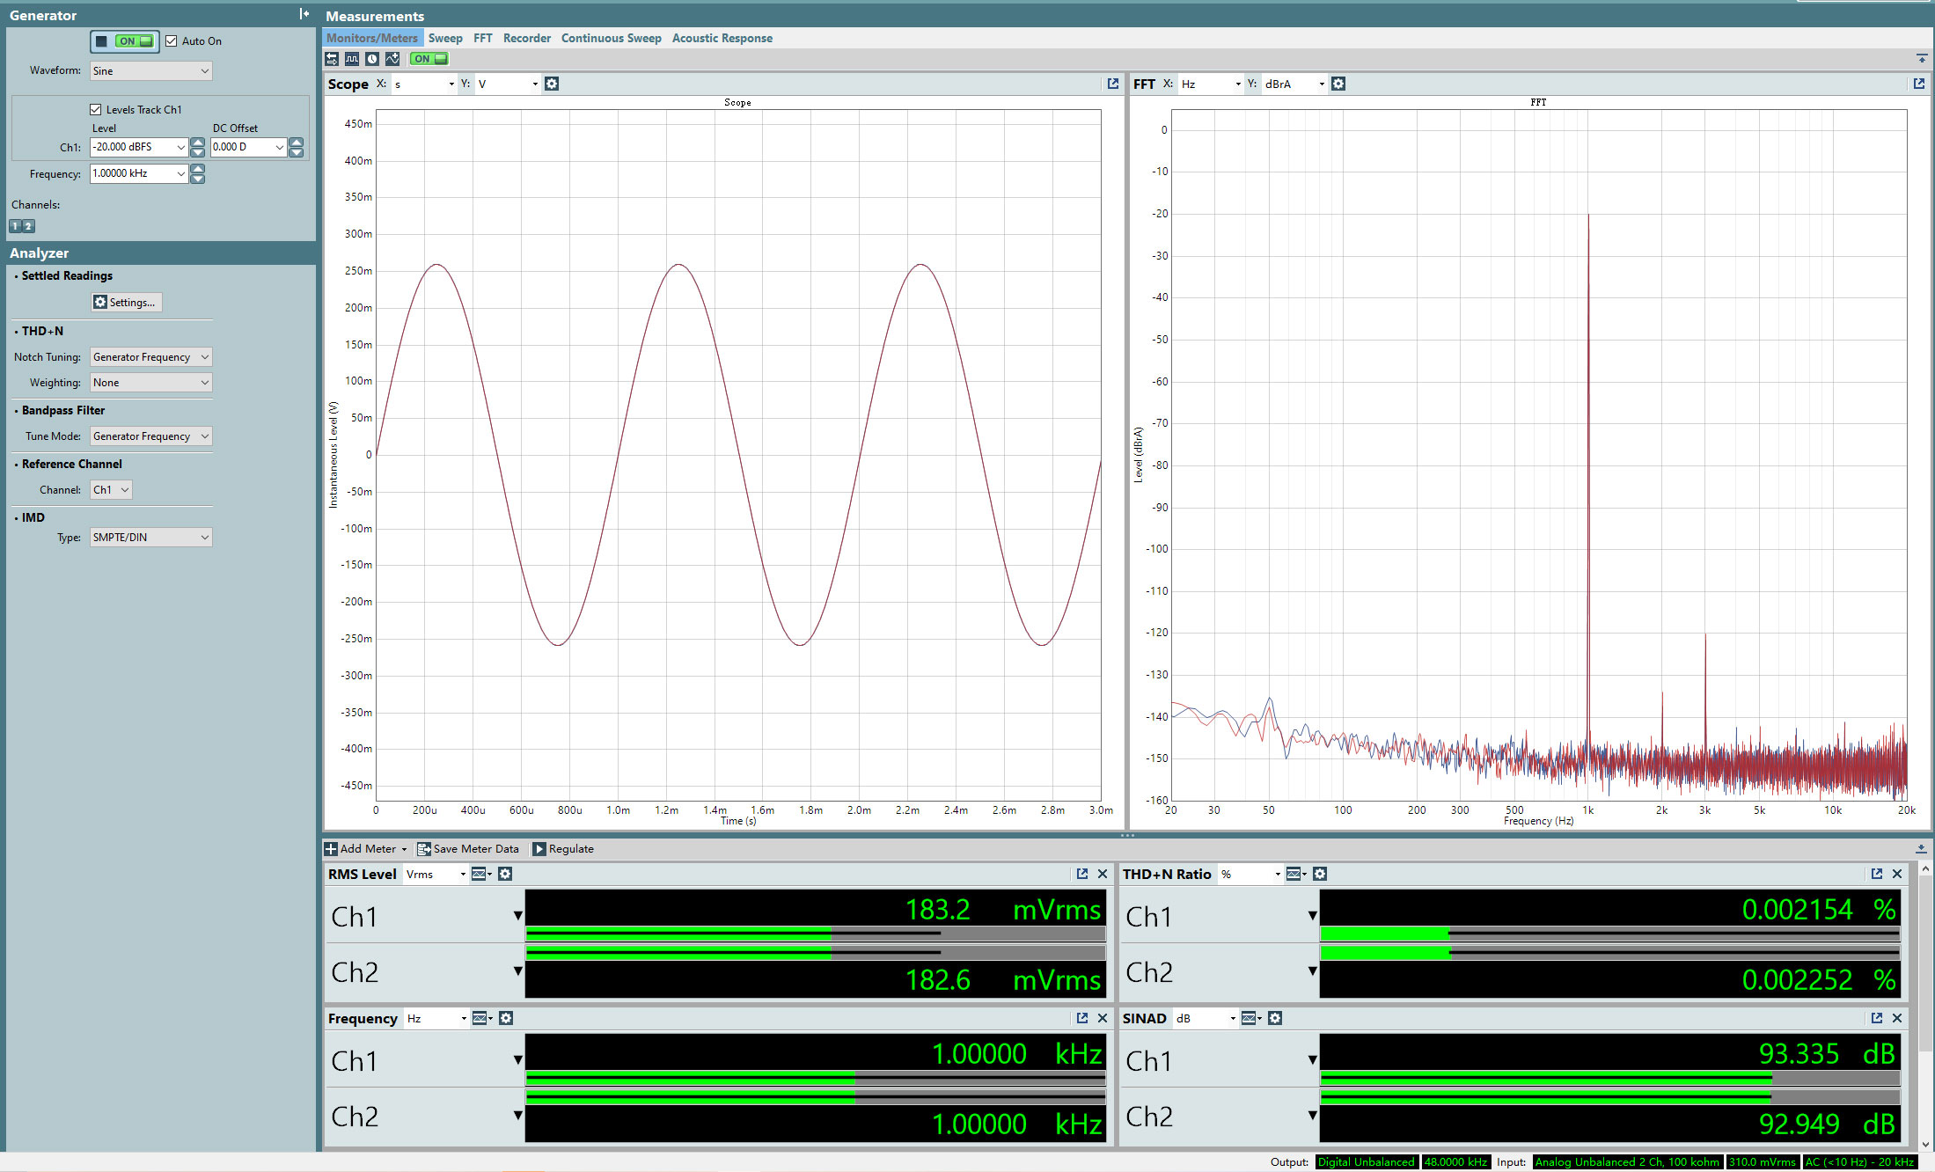Toggle generator channel 1 button

coord(15,226)
